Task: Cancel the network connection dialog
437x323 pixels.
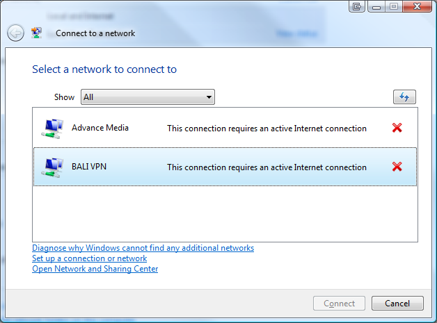Action: tap(397, 304)
